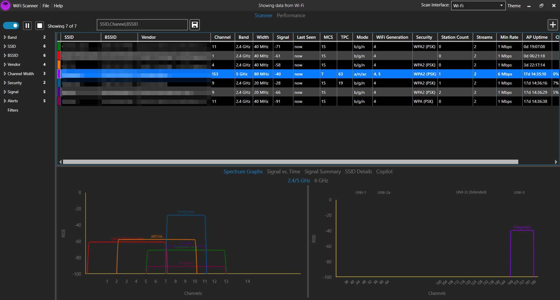Open the Signal vs. Time tab
The height and width of the screenshot is (300, 560).
pyautogui.click(x=283, y=172)
